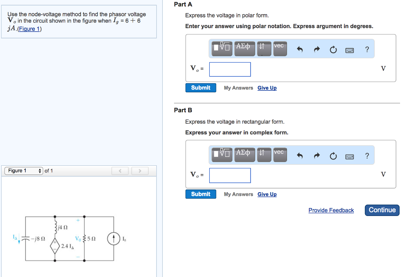Open the keyboard shortcuts icon in Part A

pos(349,50)
